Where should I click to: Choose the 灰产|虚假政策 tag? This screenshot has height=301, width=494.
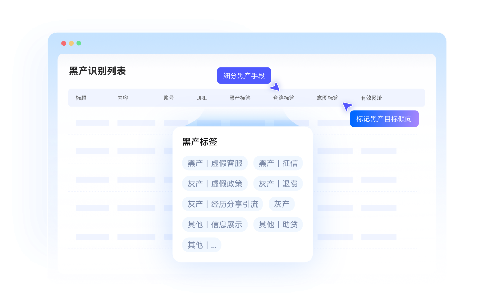pos(215,183)
